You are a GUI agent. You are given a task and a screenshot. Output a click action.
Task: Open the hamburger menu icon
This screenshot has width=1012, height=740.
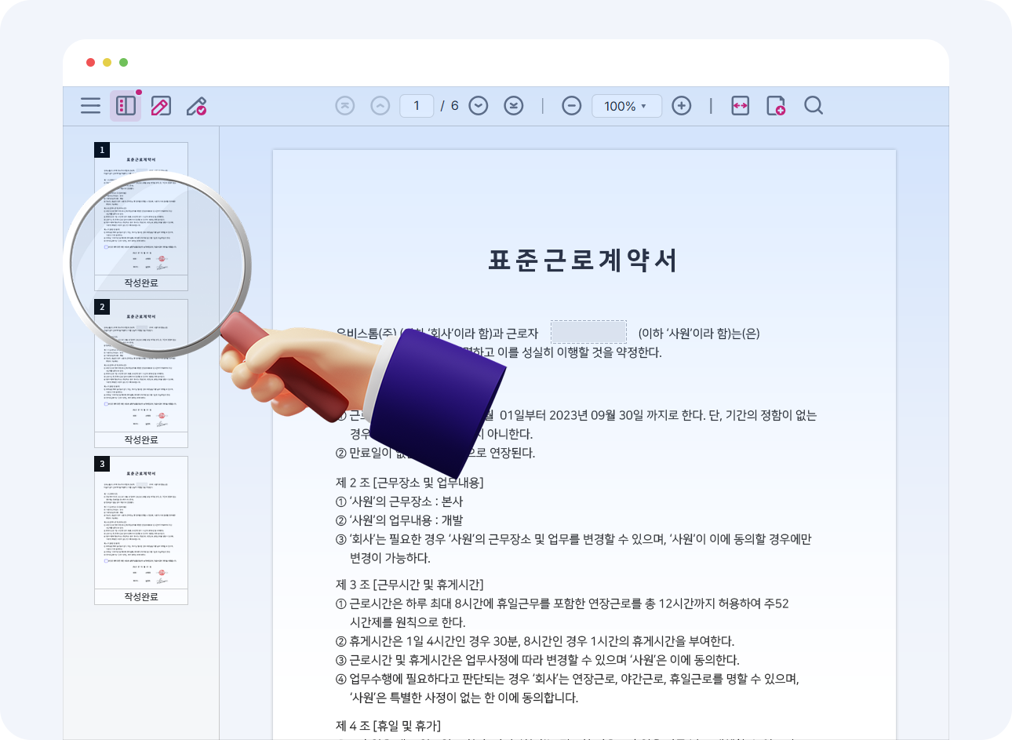tap(90, 106)
